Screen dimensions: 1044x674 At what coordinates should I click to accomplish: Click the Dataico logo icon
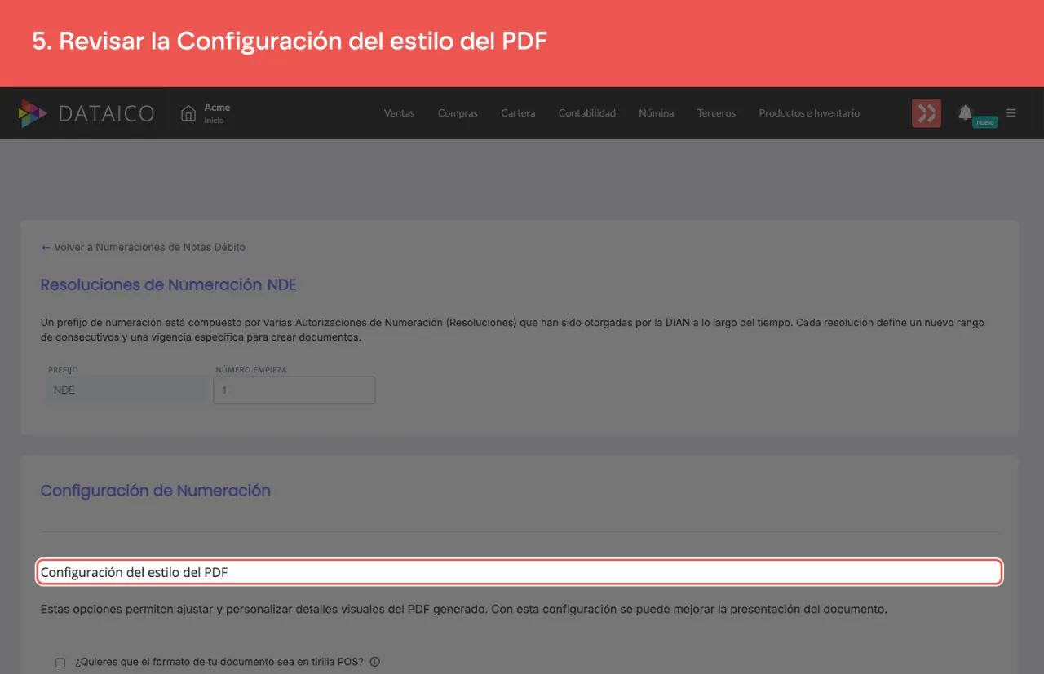tap(33, 113)
